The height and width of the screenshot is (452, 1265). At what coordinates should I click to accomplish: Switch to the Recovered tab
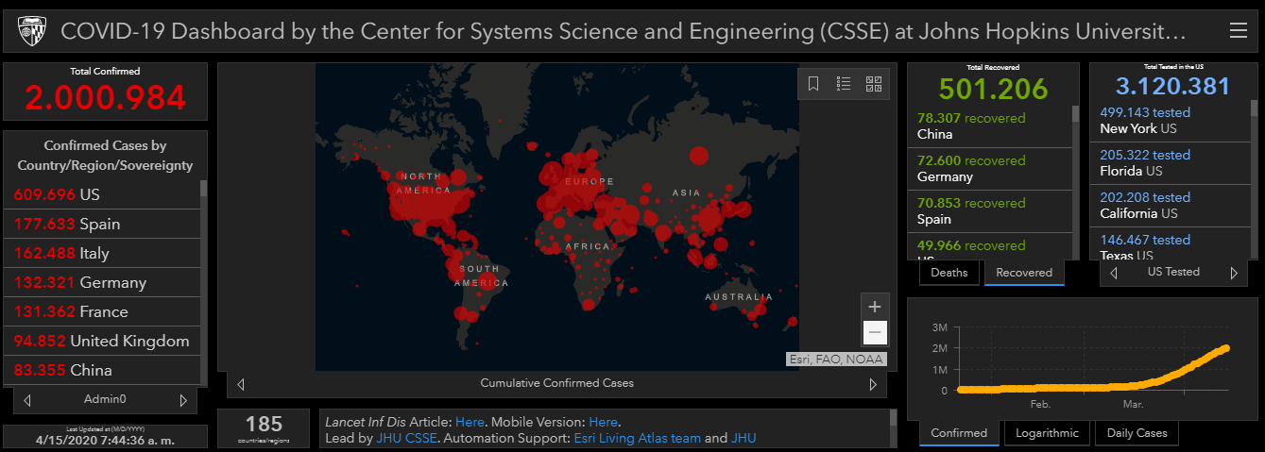tap(1024, 273)
